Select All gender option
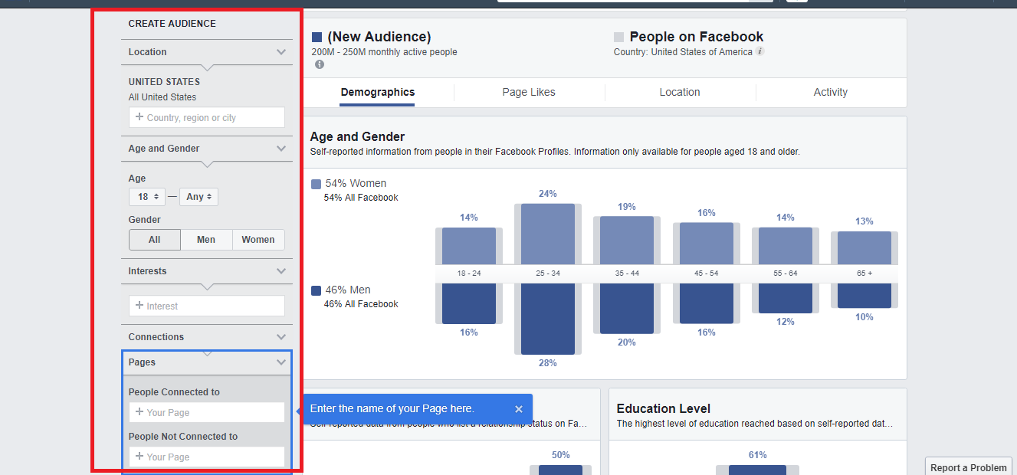 [155, 240]
